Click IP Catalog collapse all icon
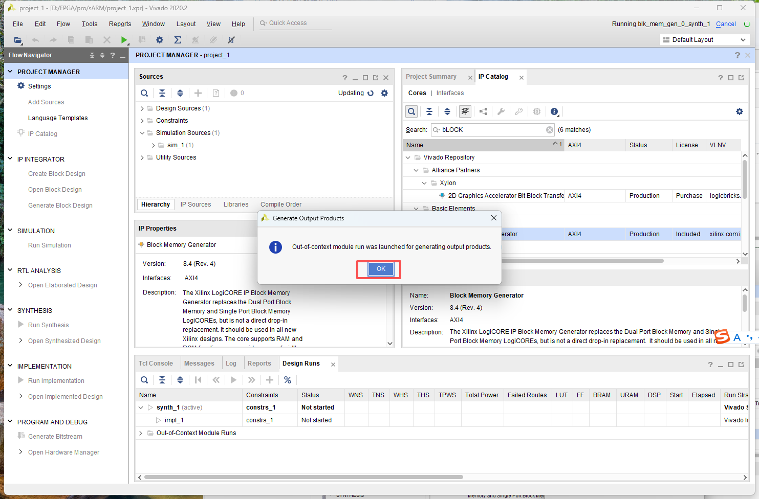Screen dimensions: 759x499 pyautogui.click(x=429, y=111)
